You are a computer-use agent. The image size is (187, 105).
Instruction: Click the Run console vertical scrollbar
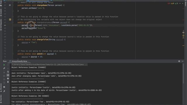(183, 73)
